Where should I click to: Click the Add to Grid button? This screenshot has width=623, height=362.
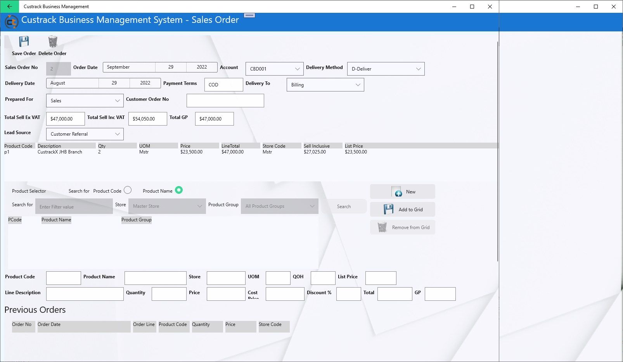pos(403,209)
